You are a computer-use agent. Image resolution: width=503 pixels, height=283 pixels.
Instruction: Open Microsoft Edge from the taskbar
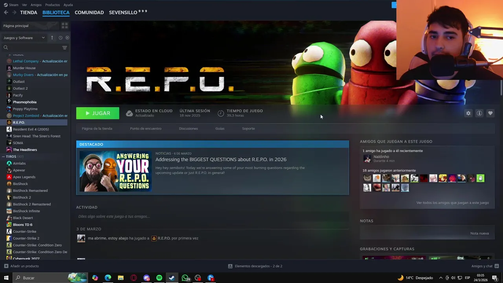click(108, 278)
